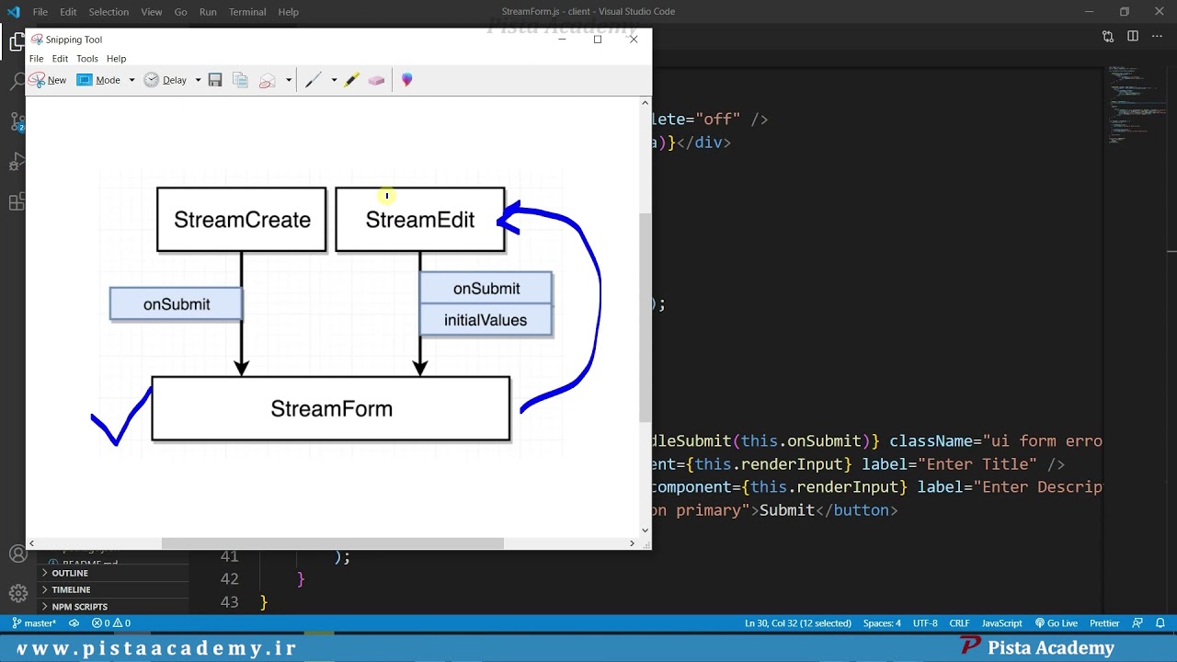Click the Snipping Tool title bar icon

tap(37, 40)
